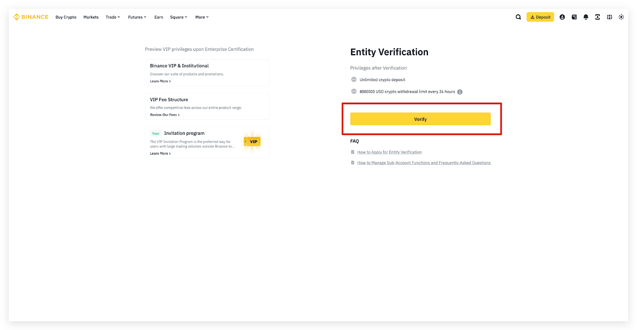Click the FAQ heading
Screen dimensions: 637x330
(355, 141)
